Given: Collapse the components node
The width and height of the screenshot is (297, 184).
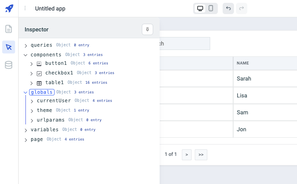Looking at the screenshot, I should click(26, 55).
